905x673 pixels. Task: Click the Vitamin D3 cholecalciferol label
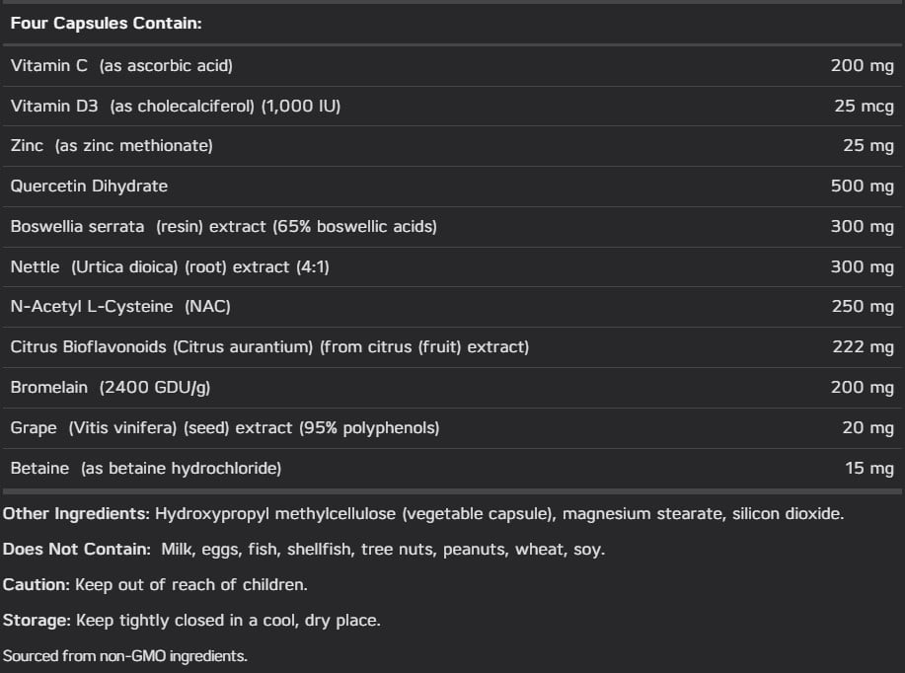[x=175, y=107]
